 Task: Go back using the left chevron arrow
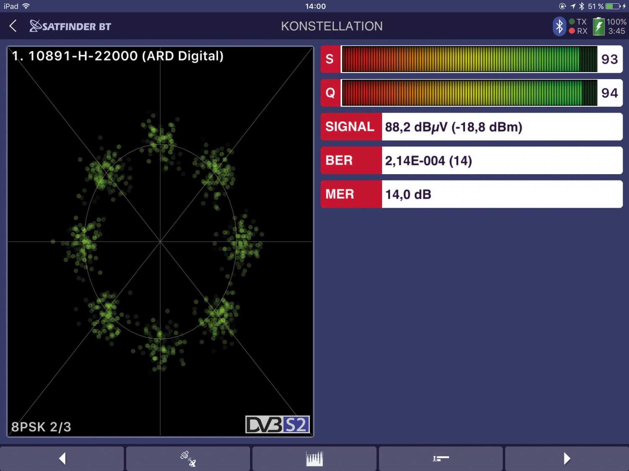pyautogui.click(x=13, y=26)
